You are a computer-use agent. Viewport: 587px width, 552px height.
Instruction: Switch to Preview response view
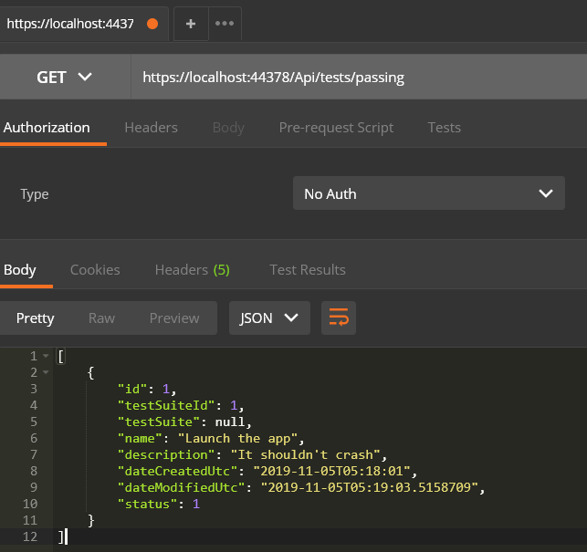pos(174,318)
